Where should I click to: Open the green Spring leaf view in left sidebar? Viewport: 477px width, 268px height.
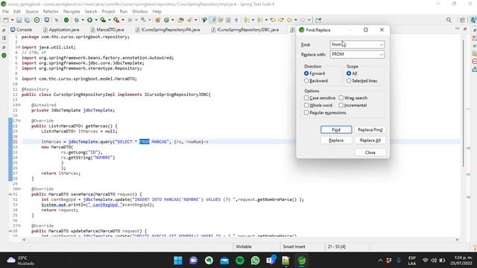[x=4, y=55]
